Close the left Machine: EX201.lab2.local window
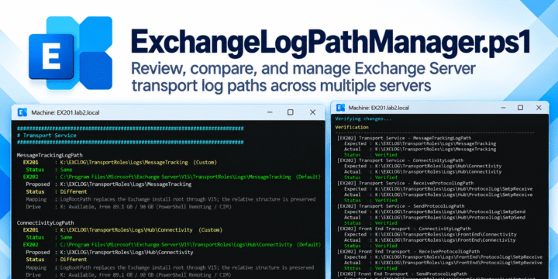 coord(312,112)
